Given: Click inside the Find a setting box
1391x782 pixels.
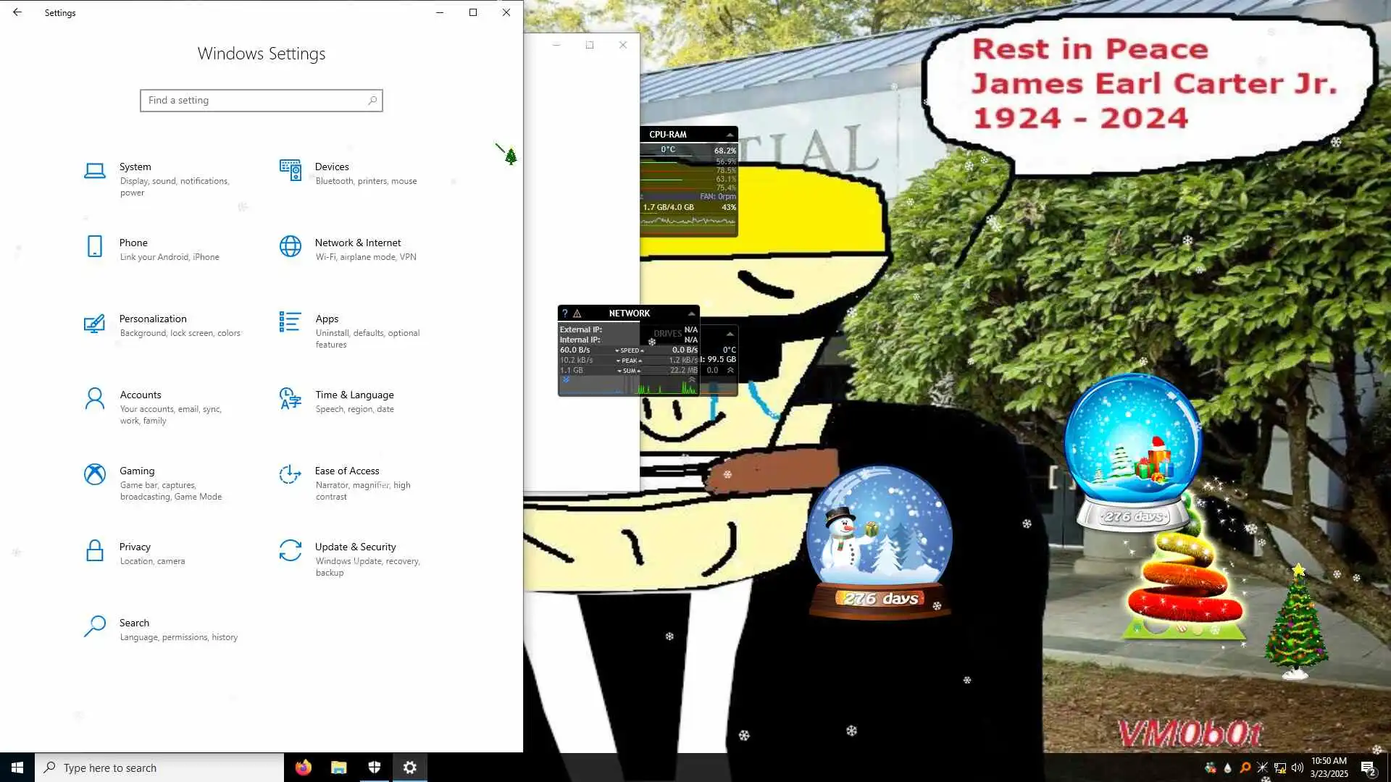Looking at the screenshot, I should (254, 101).
